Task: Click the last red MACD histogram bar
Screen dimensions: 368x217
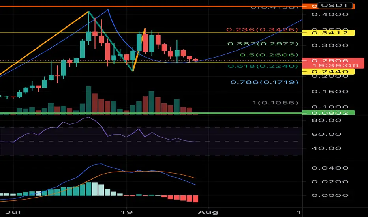Action: tap(195, 199)
